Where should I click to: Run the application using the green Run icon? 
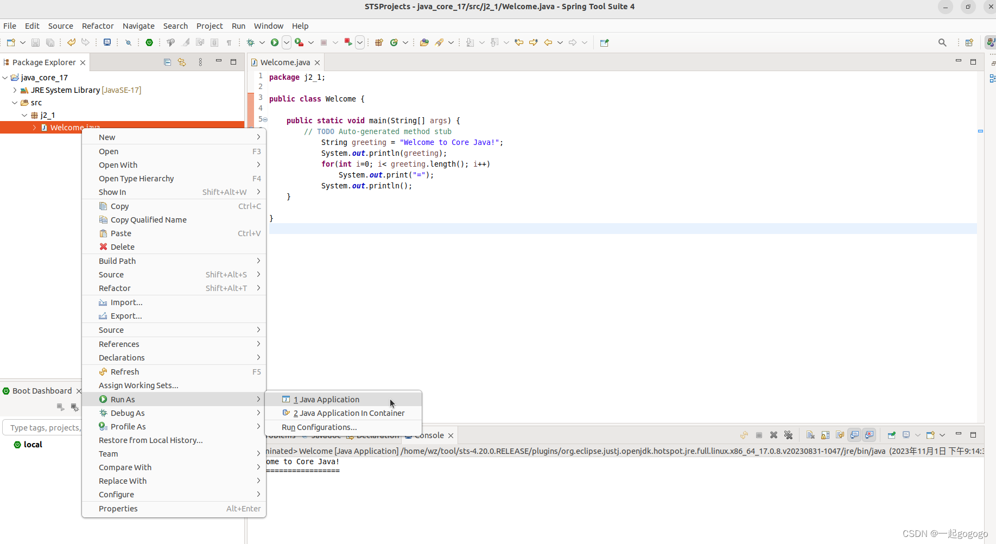[274, 42]
